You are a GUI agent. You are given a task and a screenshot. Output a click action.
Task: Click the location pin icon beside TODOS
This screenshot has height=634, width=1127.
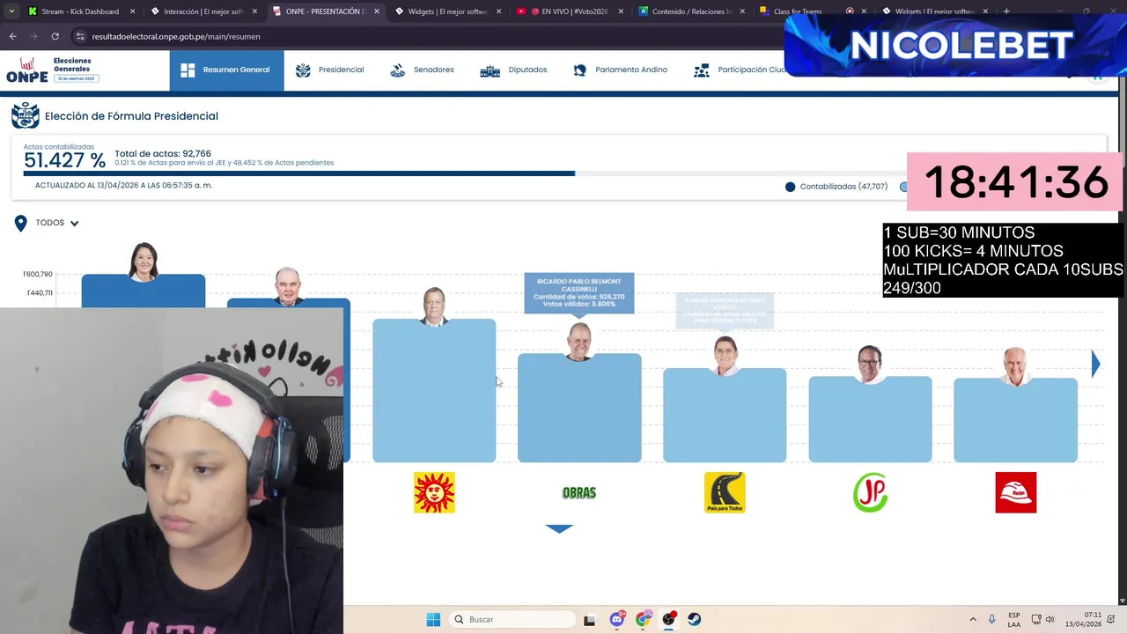(x=20, y=224)
